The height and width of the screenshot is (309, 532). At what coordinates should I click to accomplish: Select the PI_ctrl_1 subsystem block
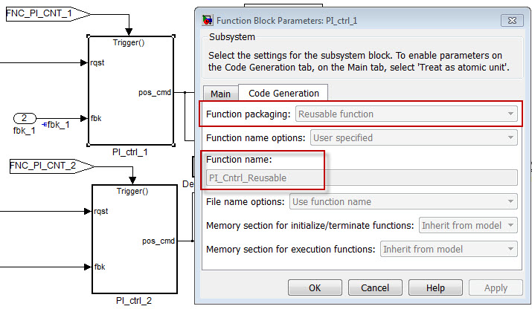point(131,89)
